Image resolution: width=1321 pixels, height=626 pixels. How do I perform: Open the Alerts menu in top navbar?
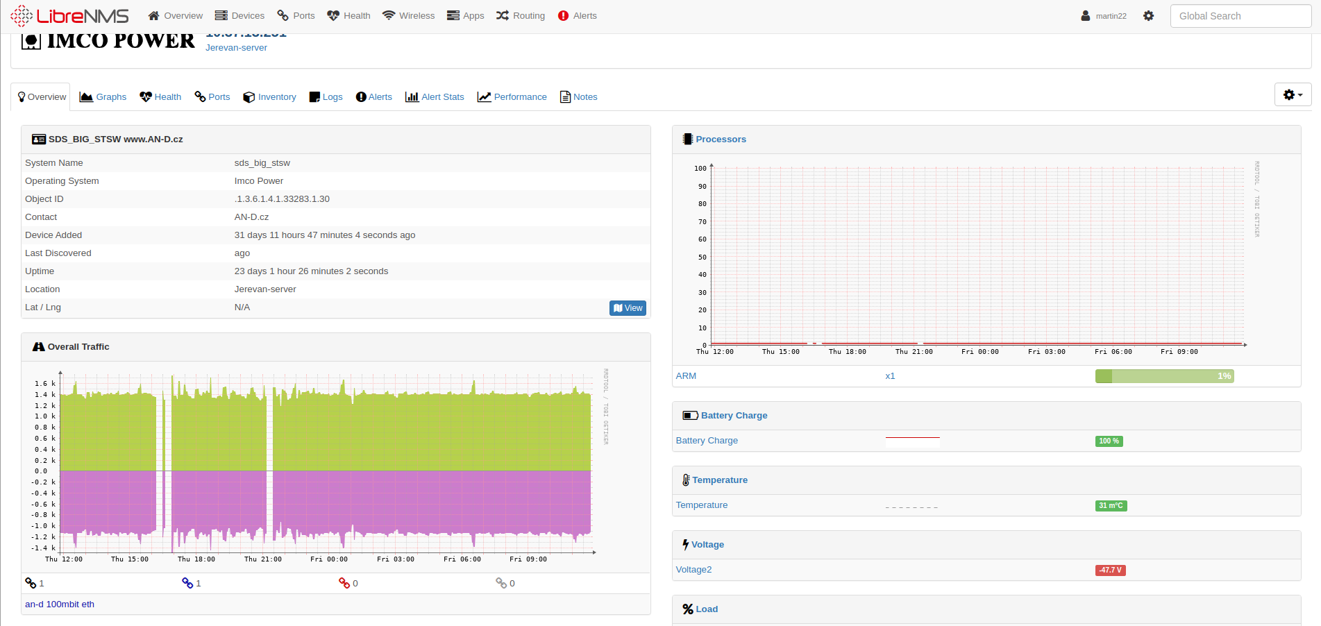coord(578,15)
